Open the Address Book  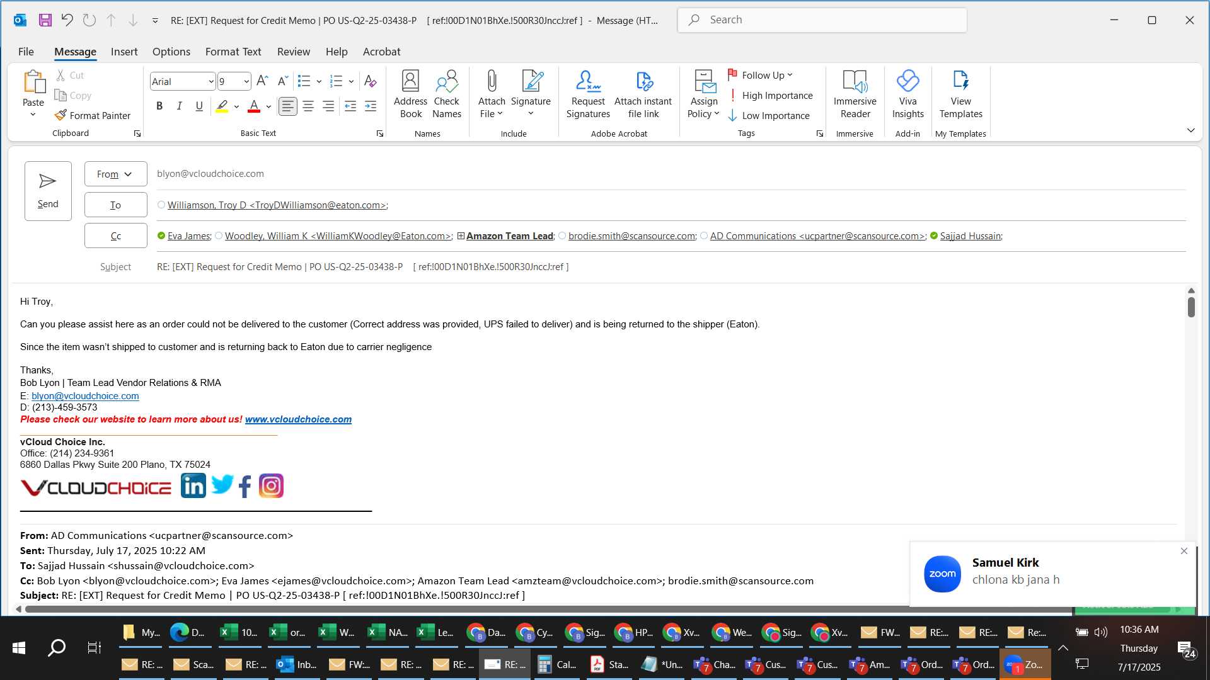[410, 94]
